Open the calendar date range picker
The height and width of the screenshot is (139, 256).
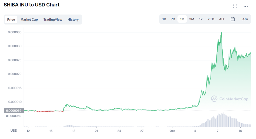pos(233,19)
